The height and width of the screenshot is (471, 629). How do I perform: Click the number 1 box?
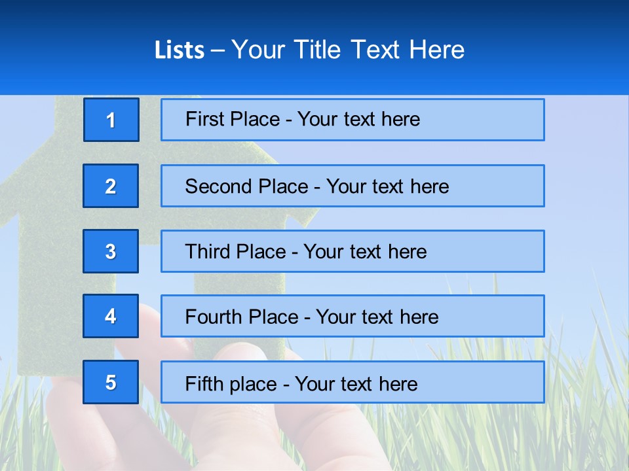111,120
